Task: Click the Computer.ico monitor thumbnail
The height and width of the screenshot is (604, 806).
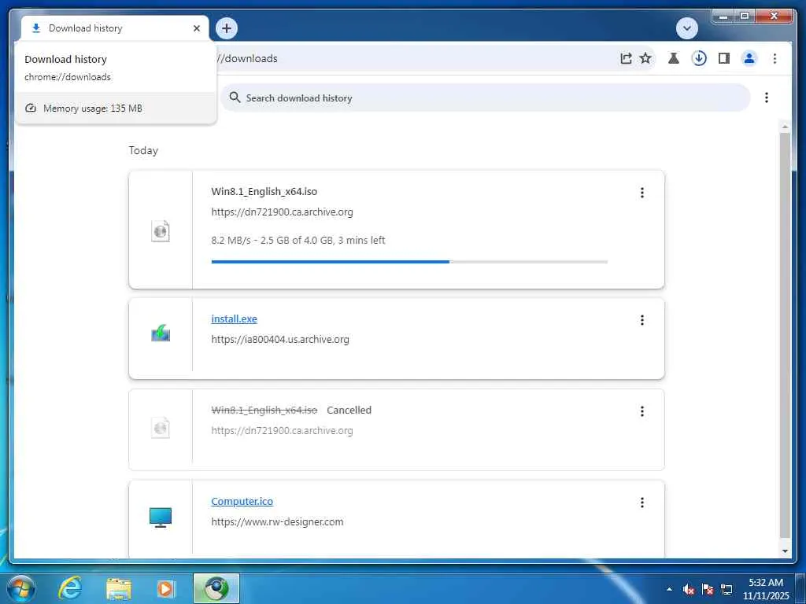Action: [161, 517]
